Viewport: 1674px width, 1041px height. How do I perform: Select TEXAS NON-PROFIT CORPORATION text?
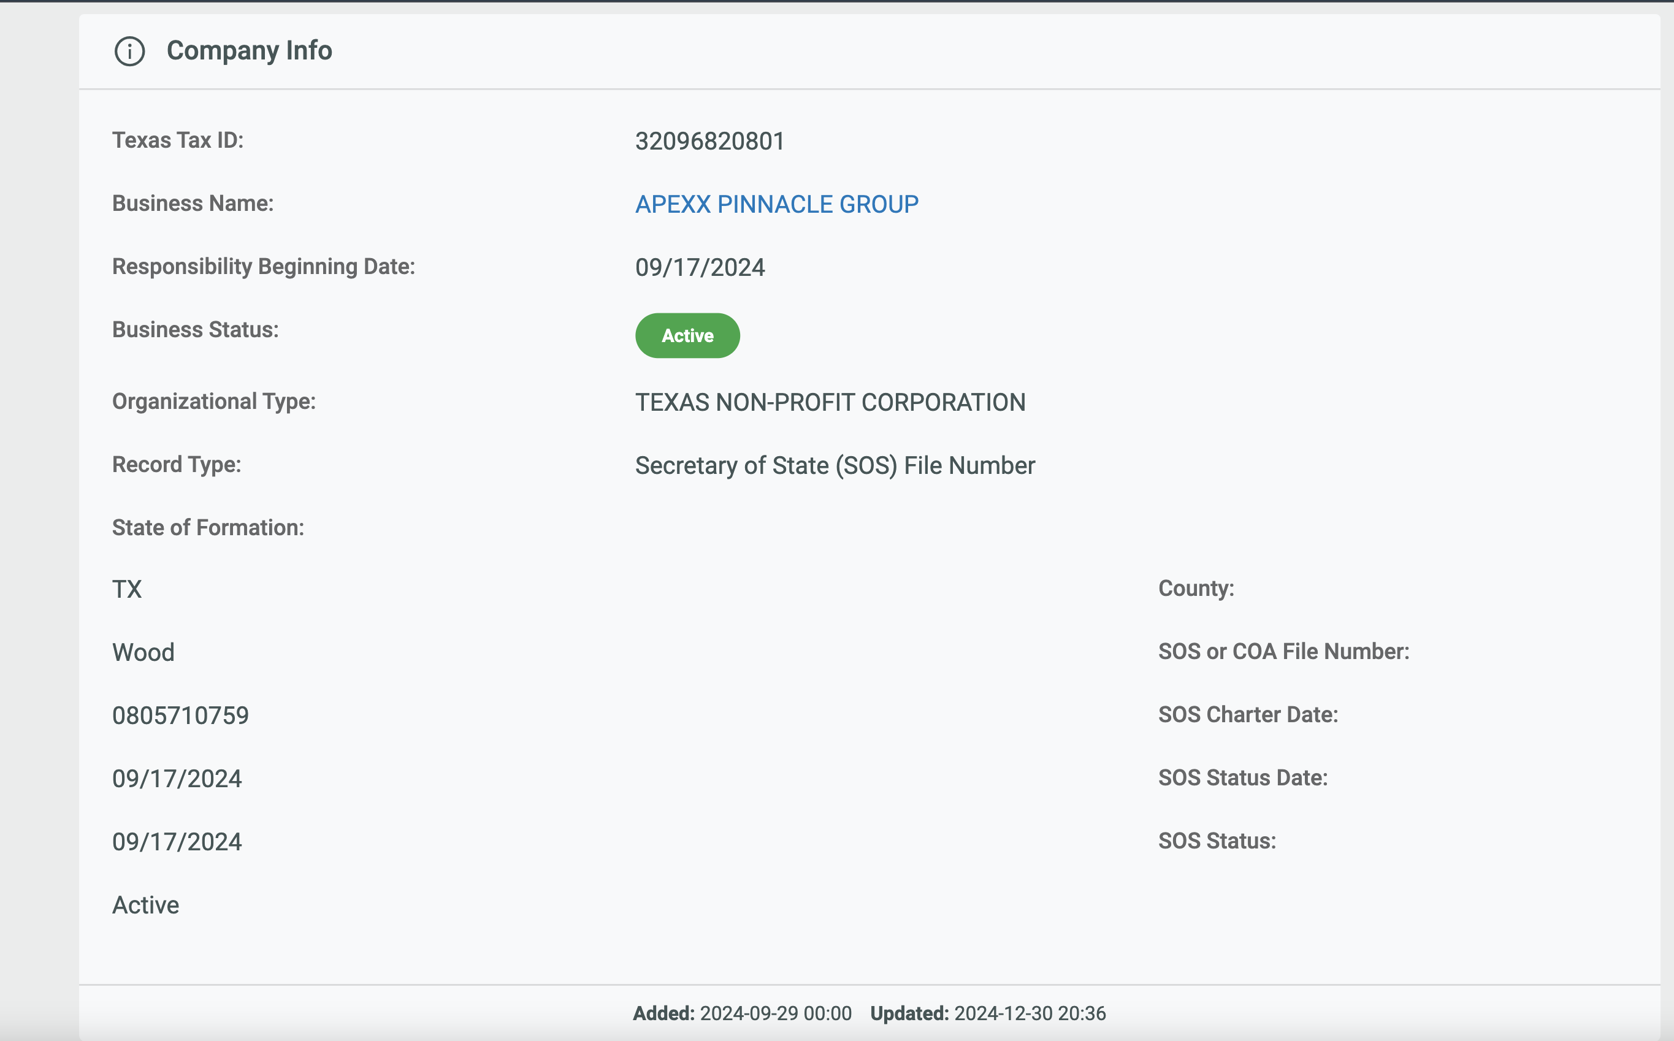830,403
